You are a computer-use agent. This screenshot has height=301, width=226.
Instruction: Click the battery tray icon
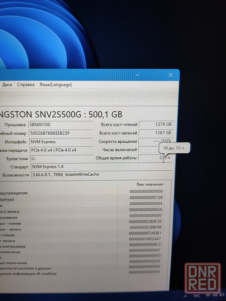pos(221,294)
